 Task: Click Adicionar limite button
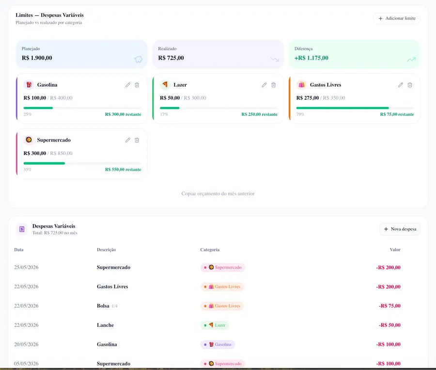(396, 18)
